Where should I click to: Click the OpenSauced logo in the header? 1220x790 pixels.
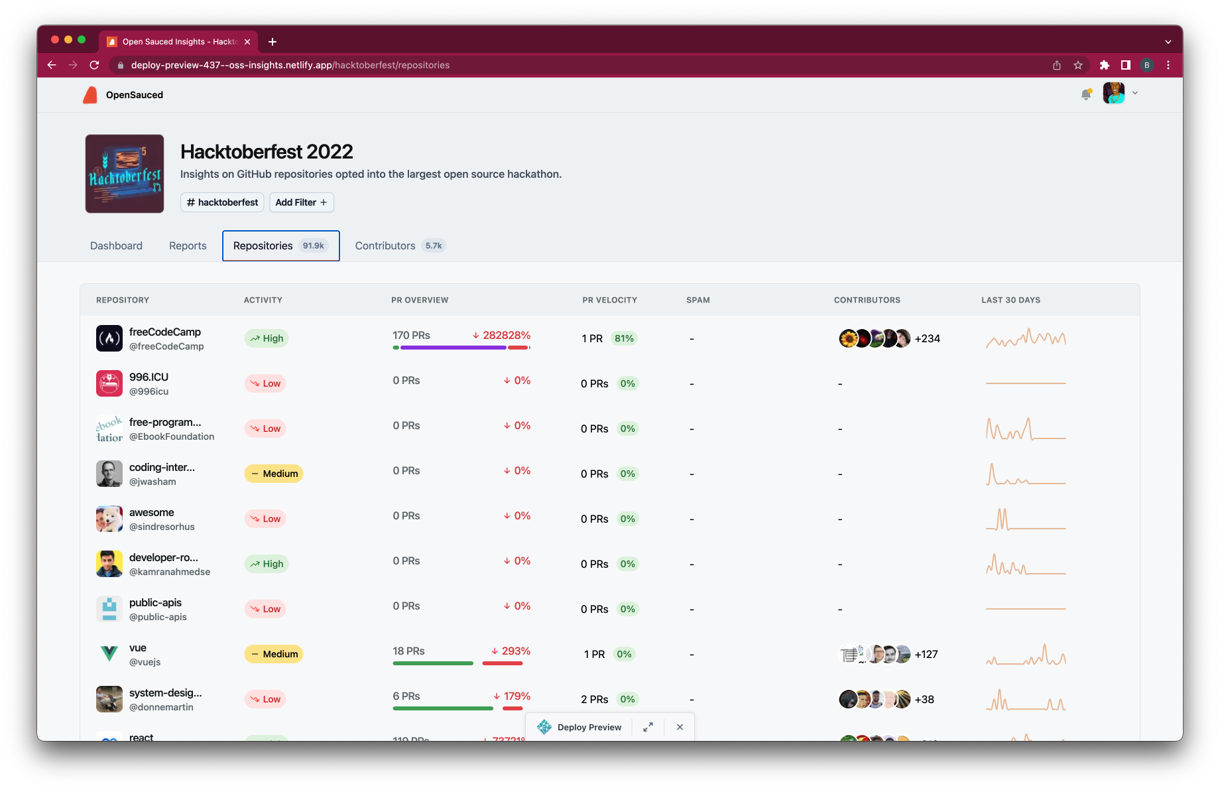click(91, 94)
